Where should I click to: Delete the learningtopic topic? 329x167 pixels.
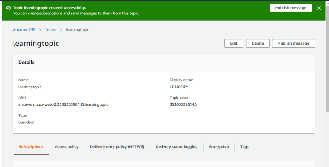[x=257, y=43]
